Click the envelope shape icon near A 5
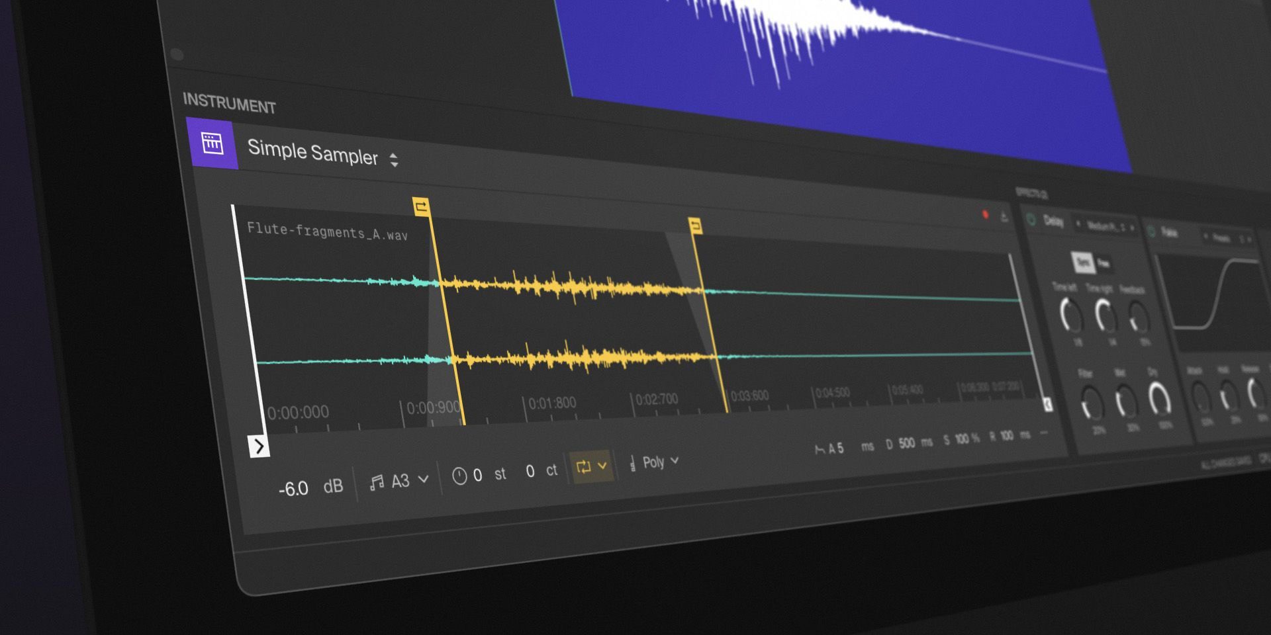This screenshot has width=1271, height=635. tap(820, 450)
